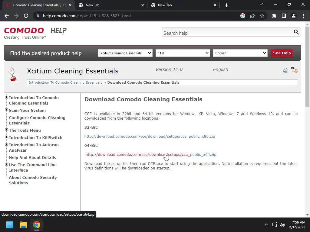Open the Extensions puzzle icon
310x232 pixels.
pyautogui.click(x=274, y=16)
